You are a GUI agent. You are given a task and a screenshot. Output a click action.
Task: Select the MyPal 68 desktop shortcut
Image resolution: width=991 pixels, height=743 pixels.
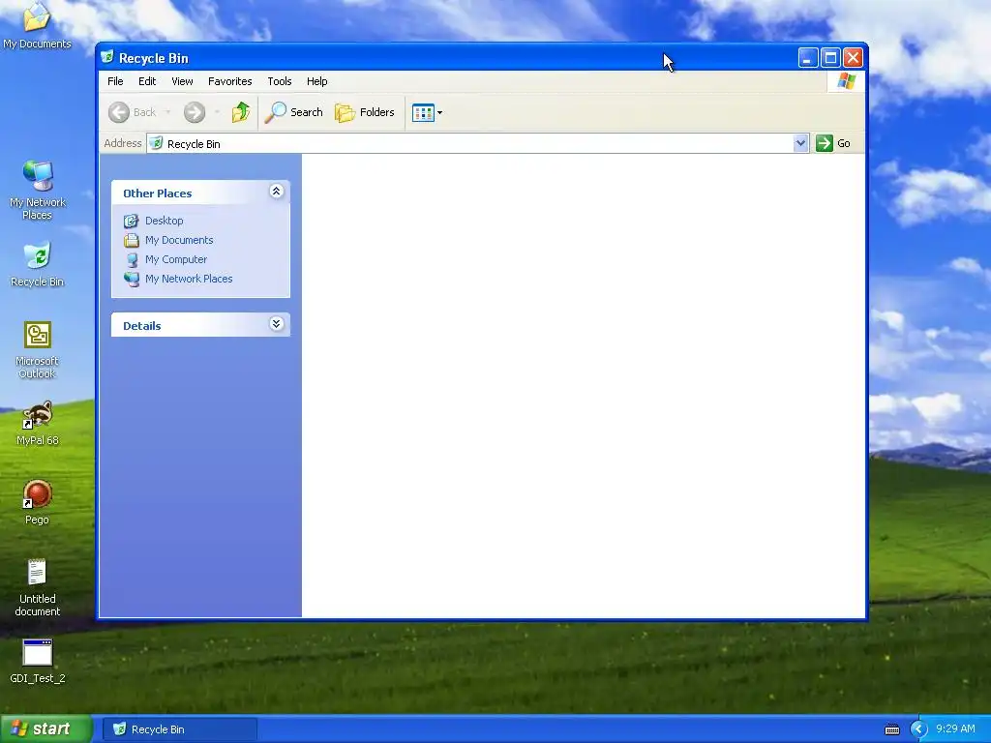(38, 424)
